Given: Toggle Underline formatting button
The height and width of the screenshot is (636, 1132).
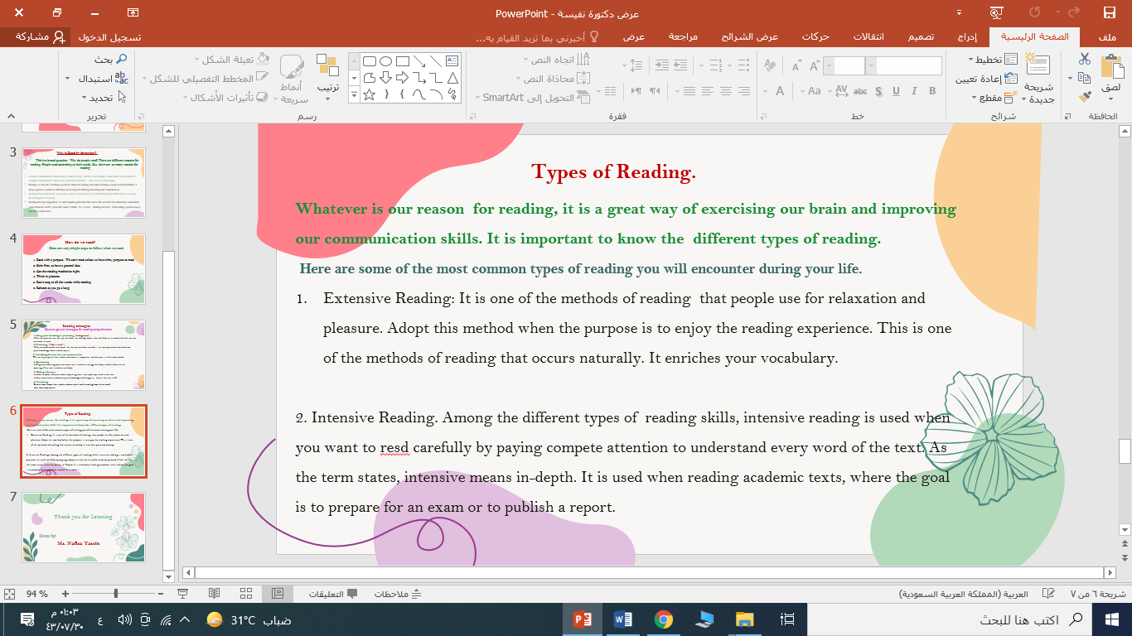Looking at the screenshot, I should pyautogui.click(x=896, y=91).
